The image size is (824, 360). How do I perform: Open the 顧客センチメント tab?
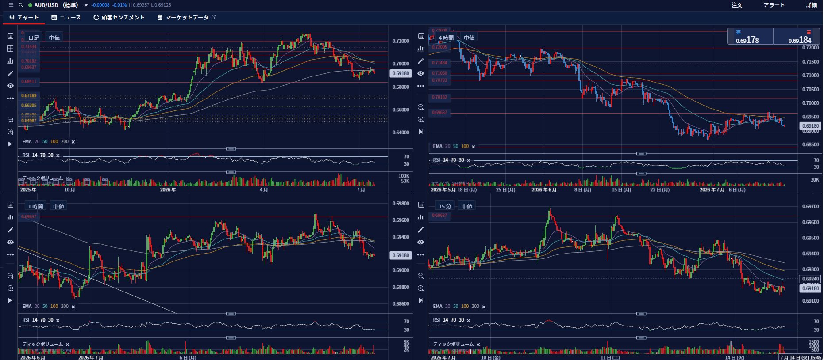click(x=119, y=18)
